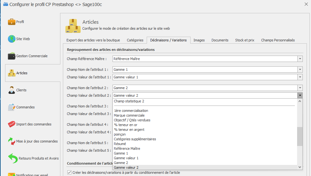Viewport: 311px width, 176px height.
Task: Switch to the Catégories tab
Action: [135, 40]
